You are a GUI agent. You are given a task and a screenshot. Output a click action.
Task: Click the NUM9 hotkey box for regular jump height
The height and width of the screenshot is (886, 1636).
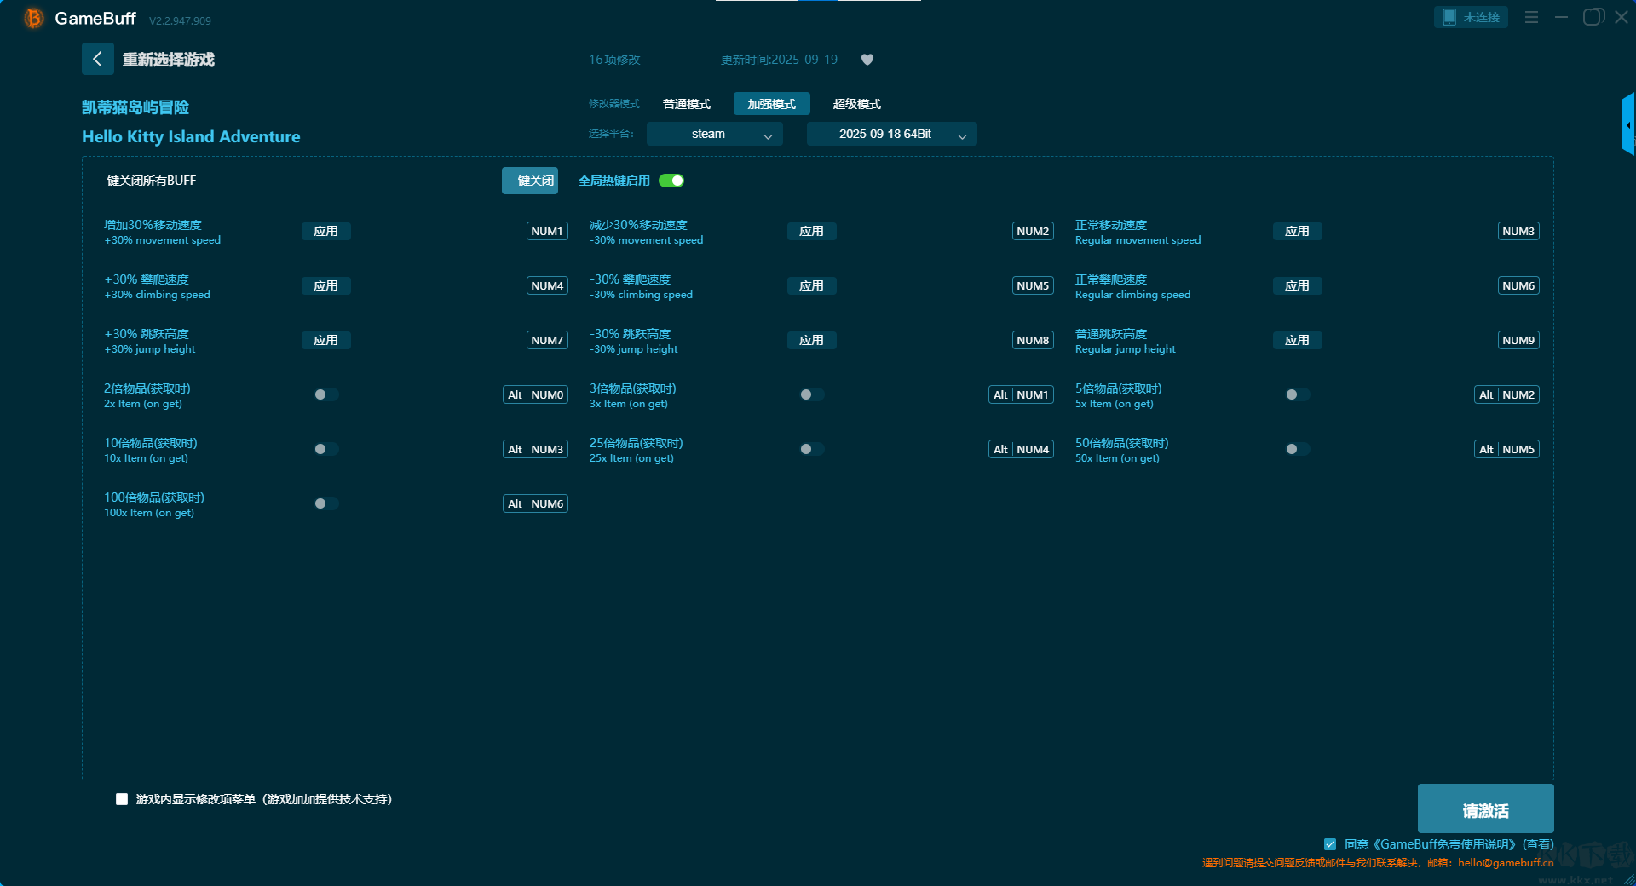pos(1518,340)
